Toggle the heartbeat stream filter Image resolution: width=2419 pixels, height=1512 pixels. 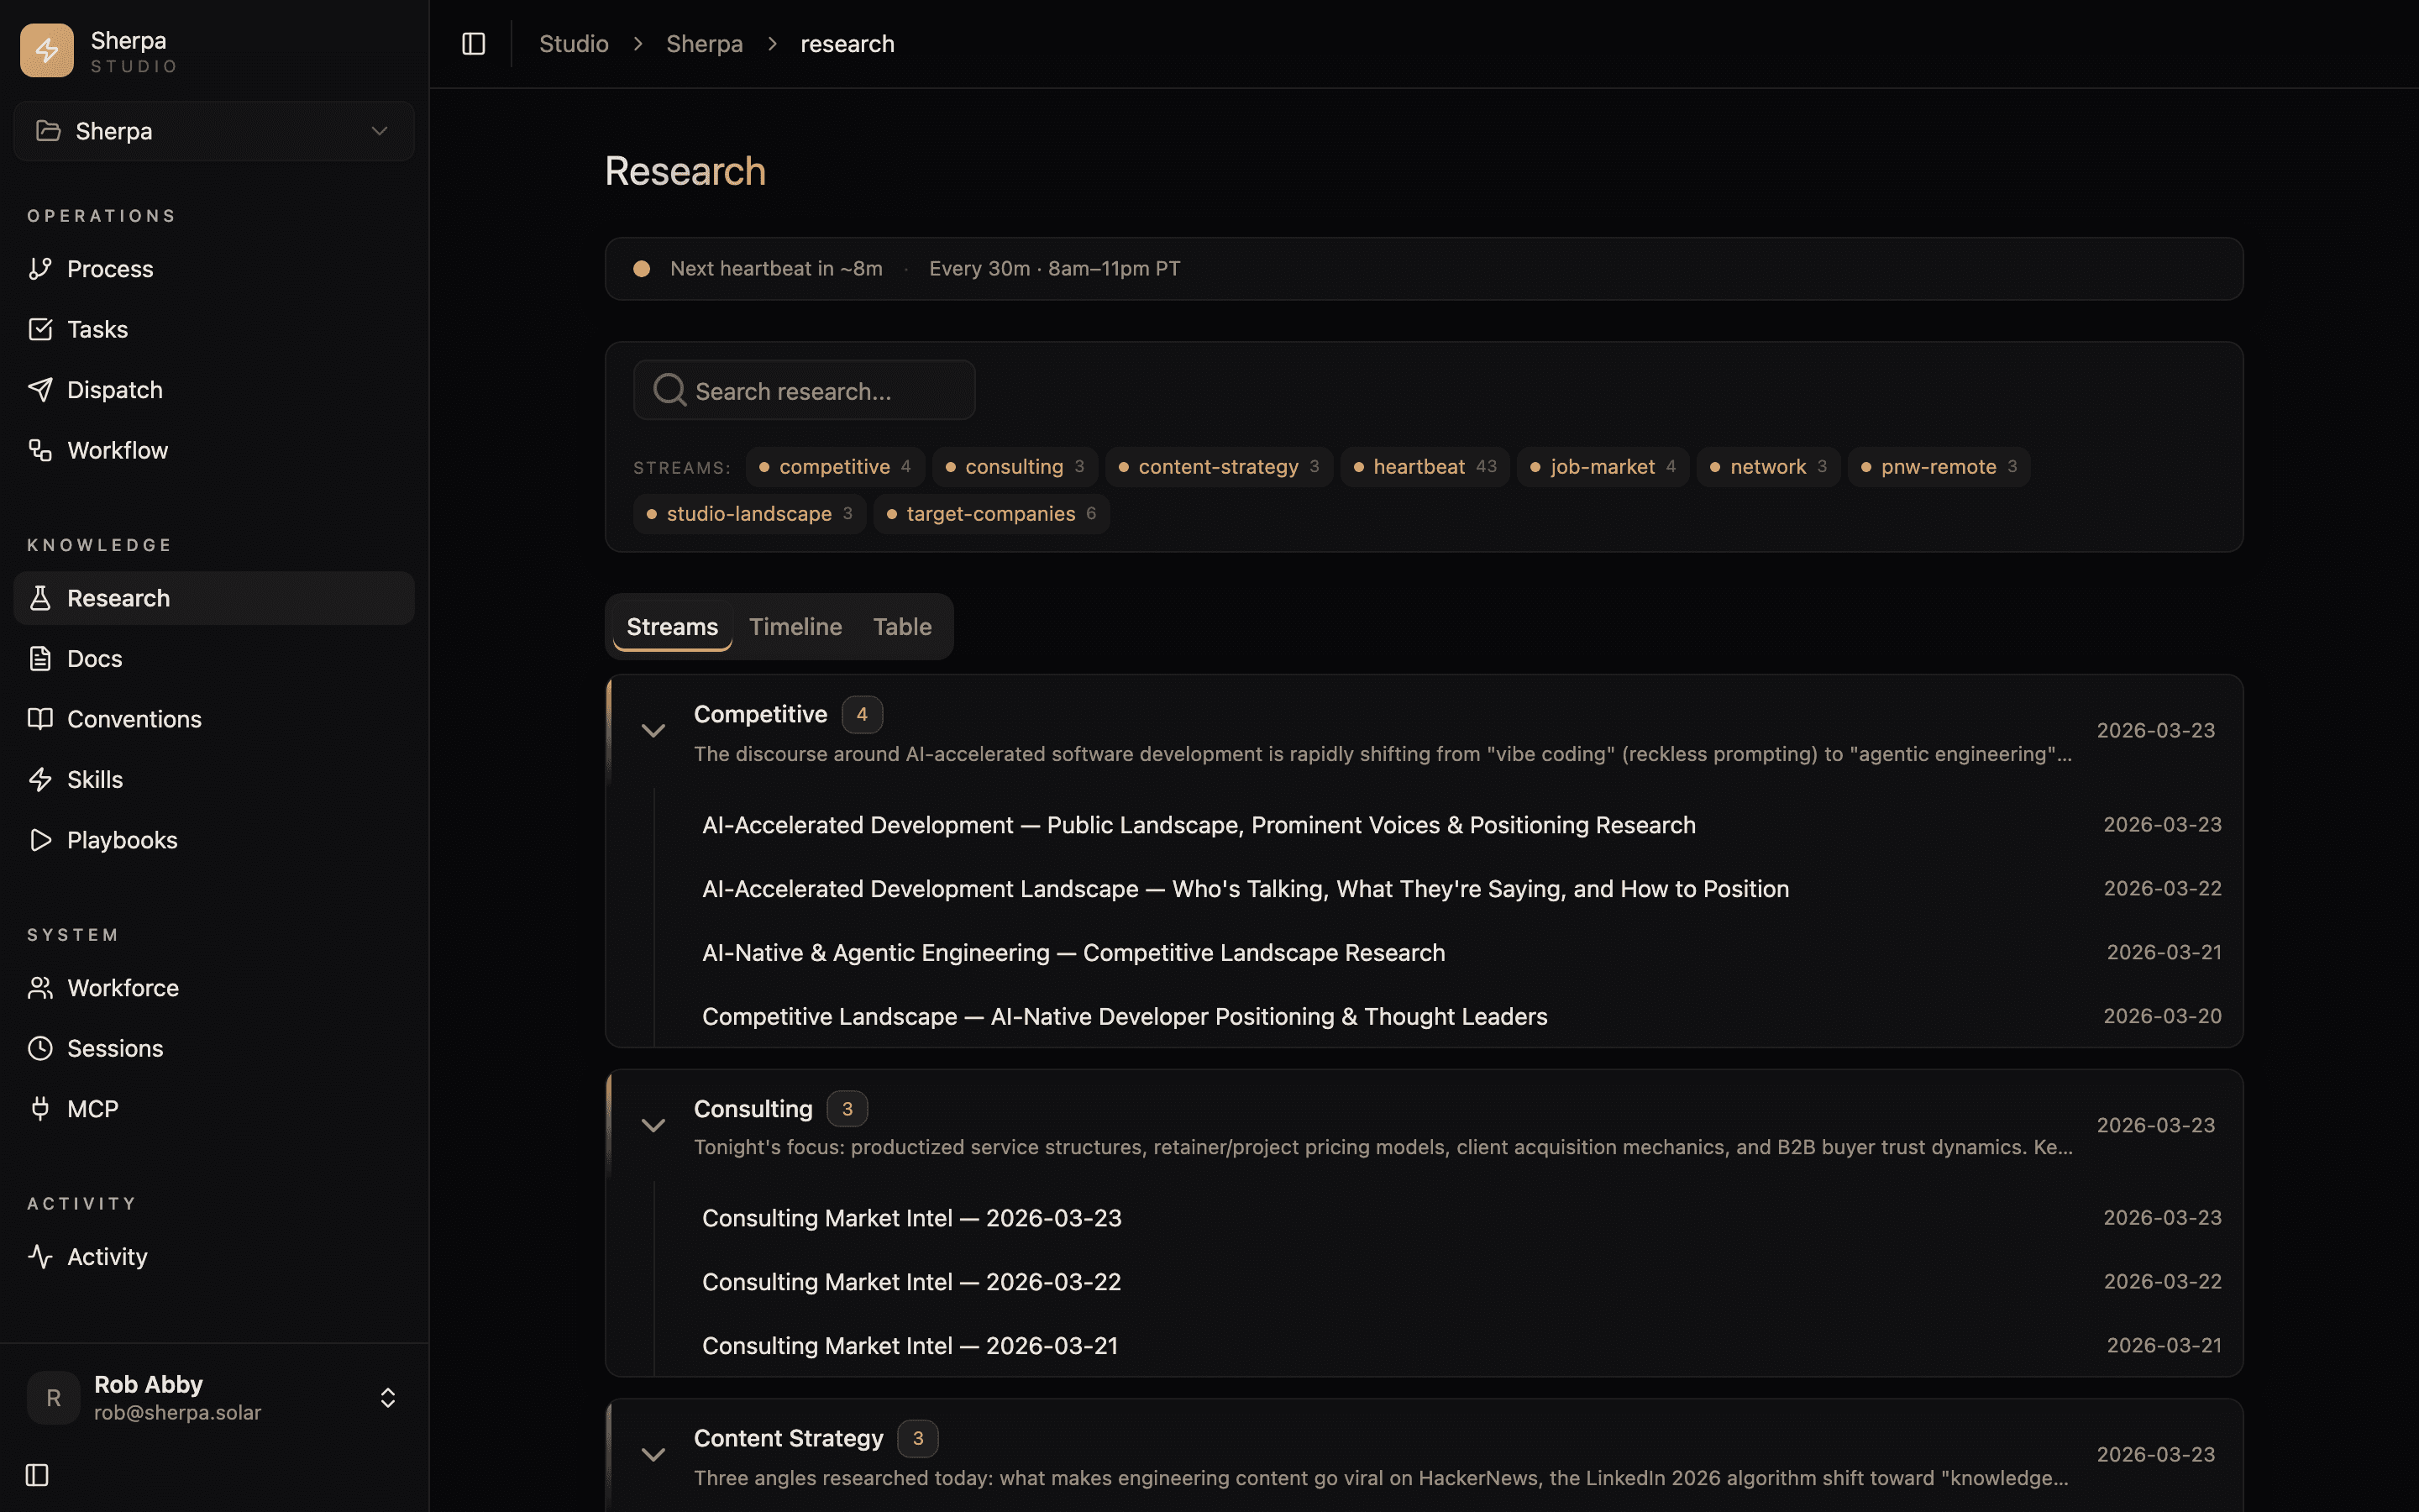(1425, 467)
